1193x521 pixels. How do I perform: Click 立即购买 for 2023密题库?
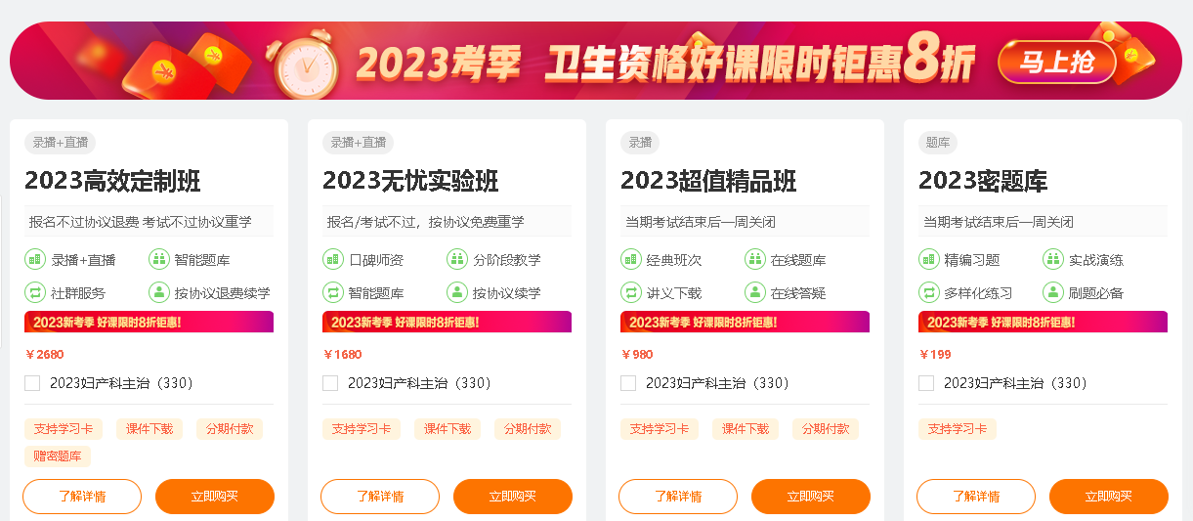(1108, 497)
